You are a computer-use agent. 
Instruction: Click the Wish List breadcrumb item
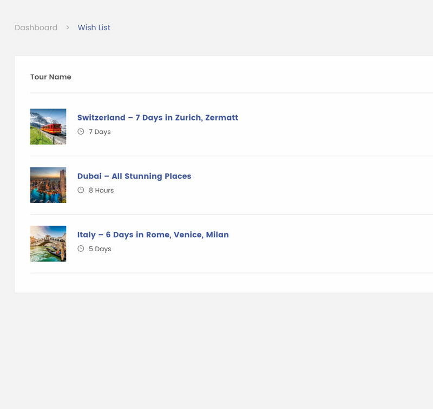[x=94, y=28]
